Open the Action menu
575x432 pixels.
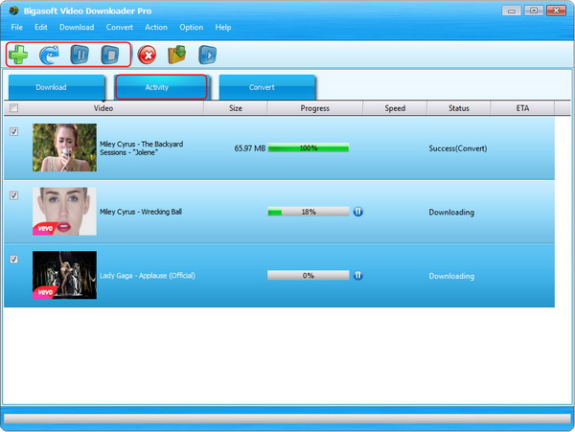pos(156,27)
